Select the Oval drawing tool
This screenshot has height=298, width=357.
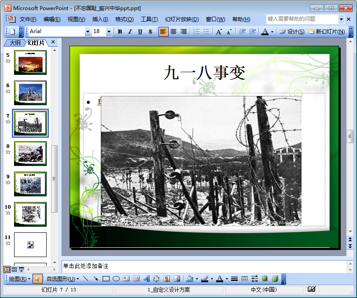(116, 279)
